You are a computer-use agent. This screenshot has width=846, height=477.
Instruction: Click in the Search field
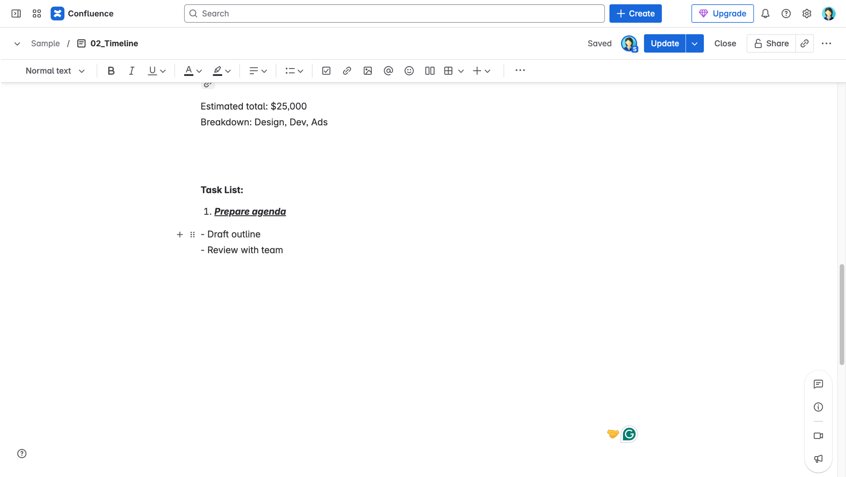(x=394, y=14)
